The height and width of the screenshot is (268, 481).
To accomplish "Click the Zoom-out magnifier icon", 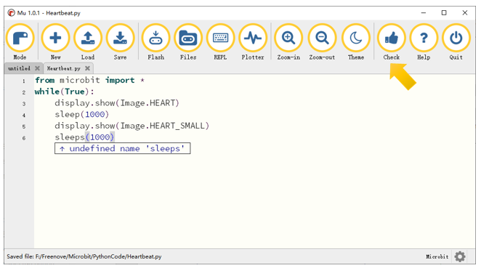I will [x=322, y=38].
